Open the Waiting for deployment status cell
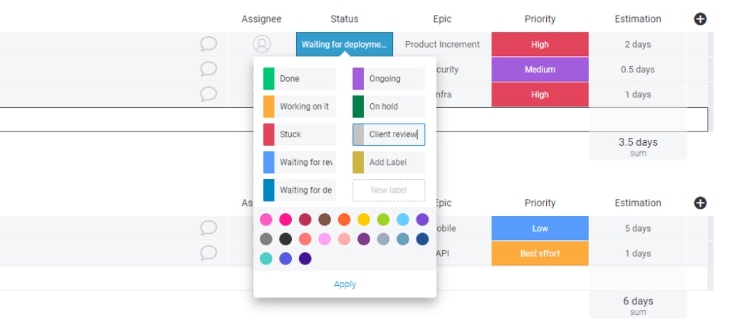Viewport: 729px width, 322px height. pos(344,44)
